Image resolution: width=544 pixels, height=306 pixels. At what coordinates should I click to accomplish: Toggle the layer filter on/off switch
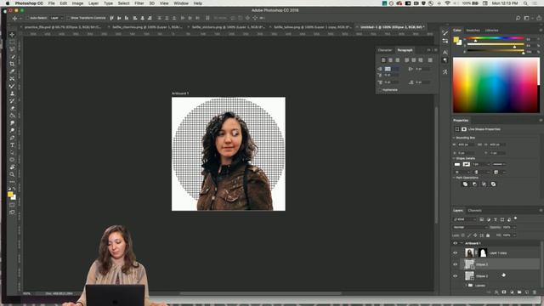516,218
